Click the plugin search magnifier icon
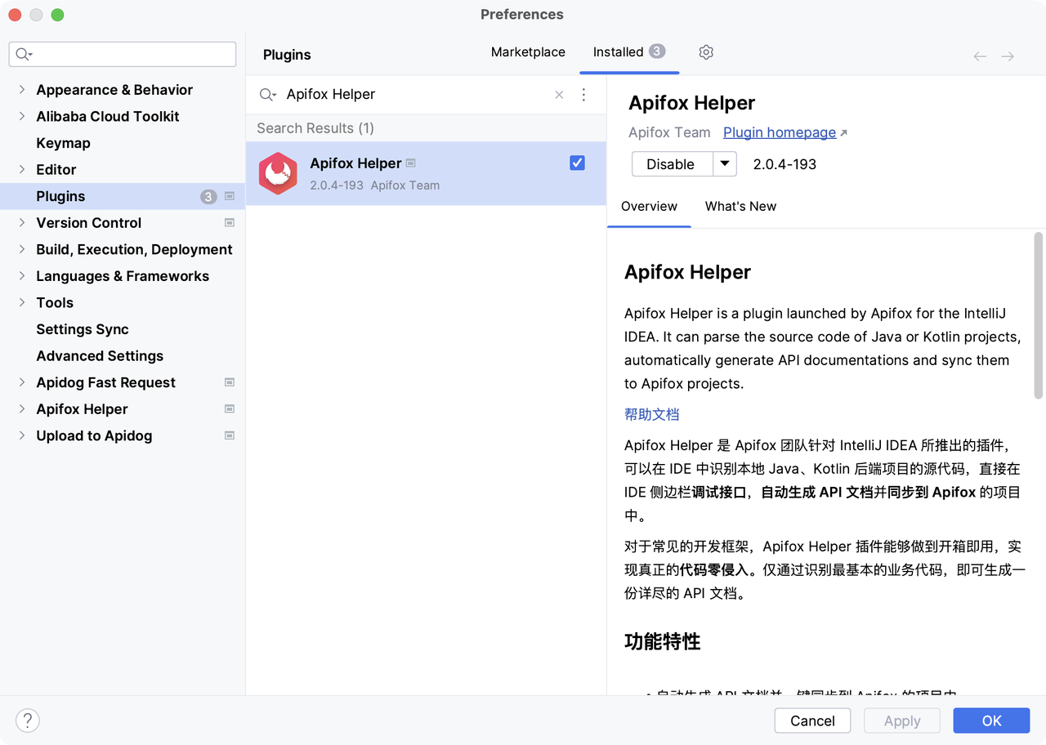This screenshot has width=1046, height=745. (267, 95)
